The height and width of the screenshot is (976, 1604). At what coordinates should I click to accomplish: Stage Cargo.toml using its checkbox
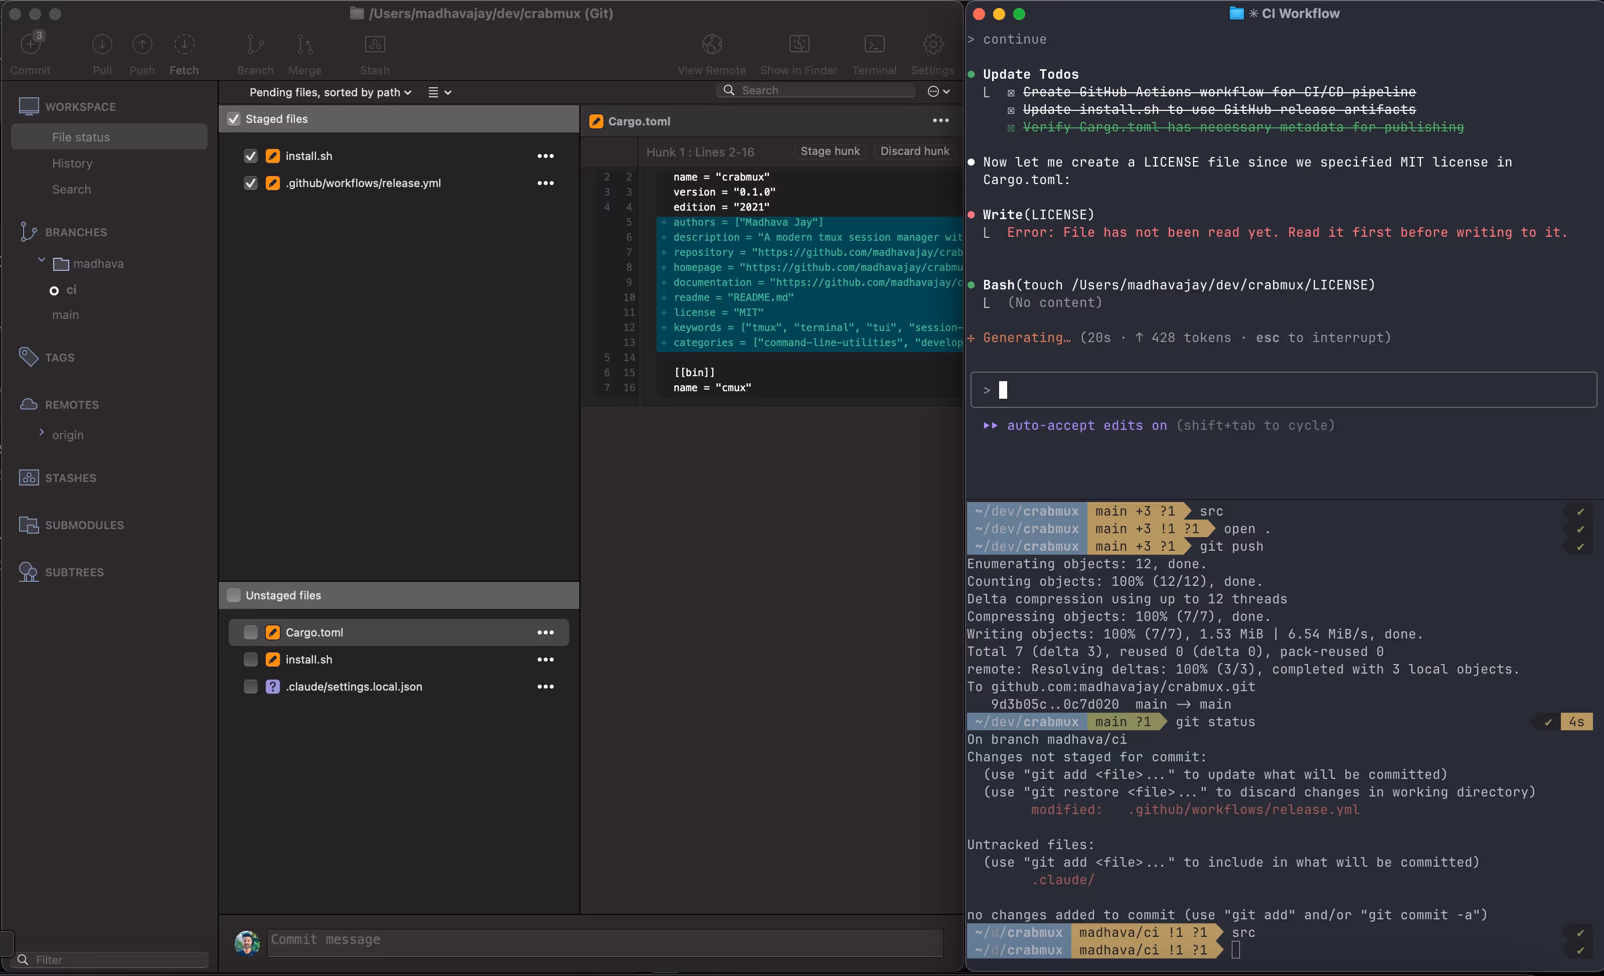click(x=250, y=632)
